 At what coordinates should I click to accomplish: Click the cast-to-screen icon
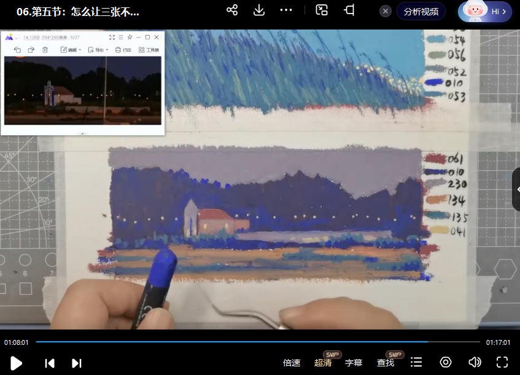click(x=351, y=10)
